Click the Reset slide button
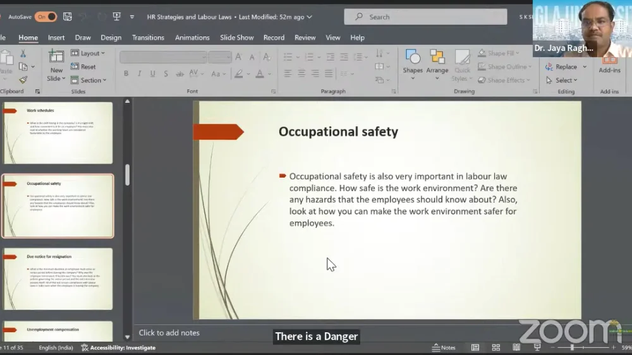This screenshot has height=355, width=632. click(x=84, y=67)
